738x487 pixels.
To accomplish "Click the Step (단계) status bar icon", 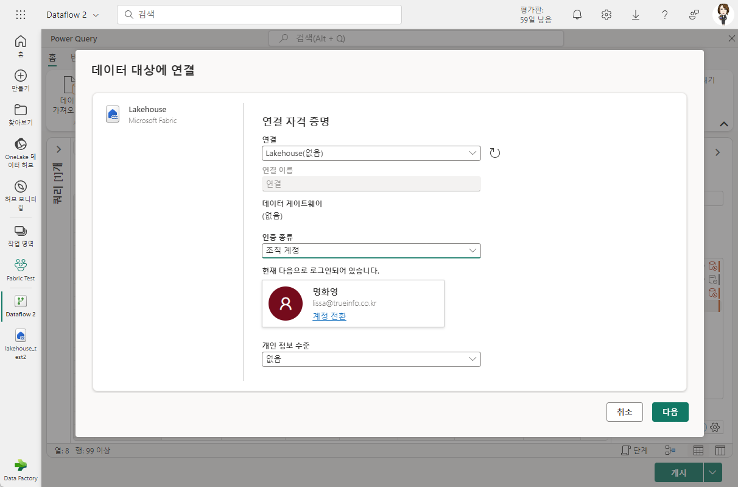I will (x=634, y=450).
